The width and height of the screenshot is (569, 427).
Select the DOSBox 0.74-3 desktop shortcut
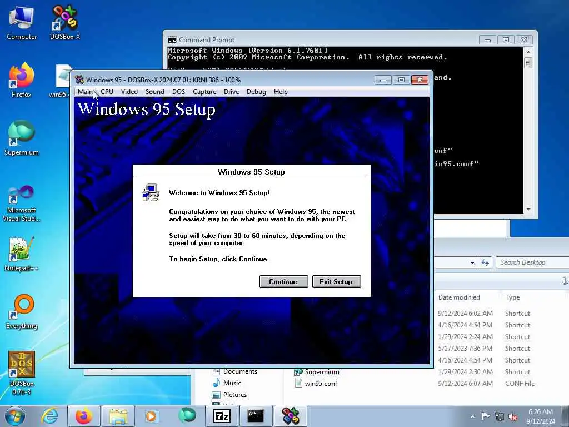coord(22,373)
